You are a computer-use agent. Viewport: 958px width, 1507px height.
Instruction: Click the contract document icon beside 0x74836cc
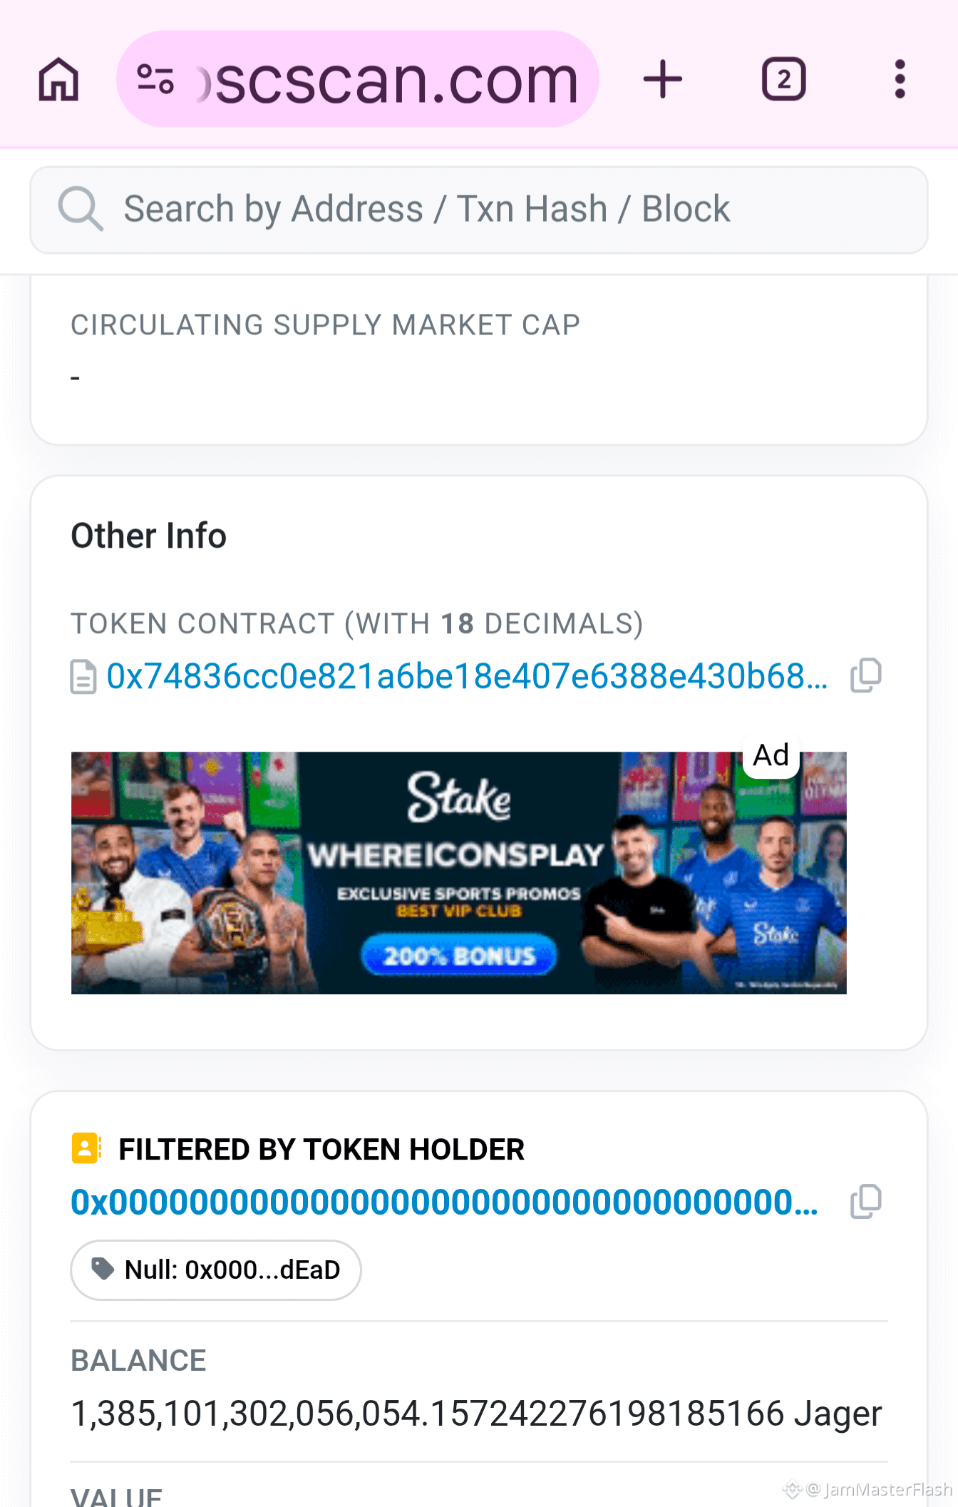[x=83, y=677]
